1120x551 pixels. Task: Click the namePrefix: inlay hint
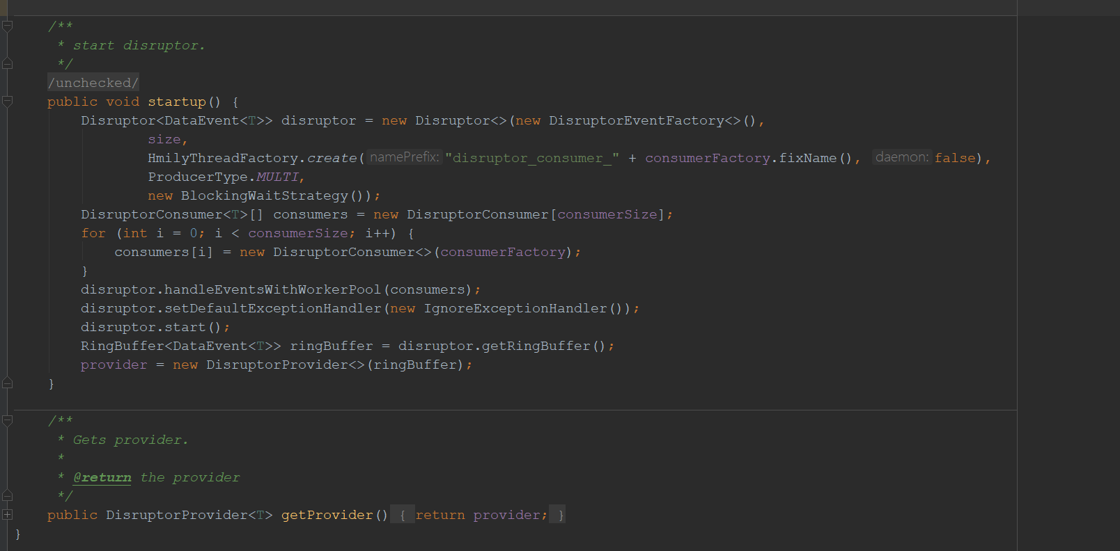coord(405,157)
